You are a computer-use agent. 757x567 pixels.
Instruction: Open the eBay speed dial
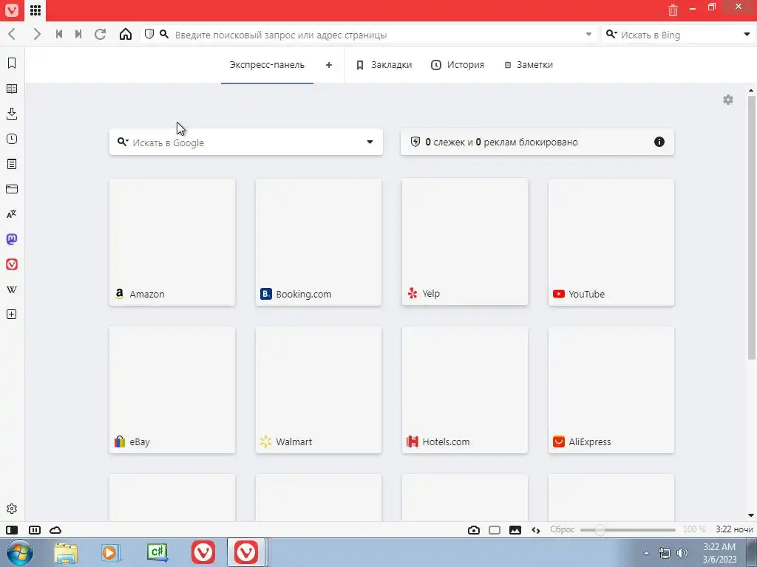pos(172,390)
